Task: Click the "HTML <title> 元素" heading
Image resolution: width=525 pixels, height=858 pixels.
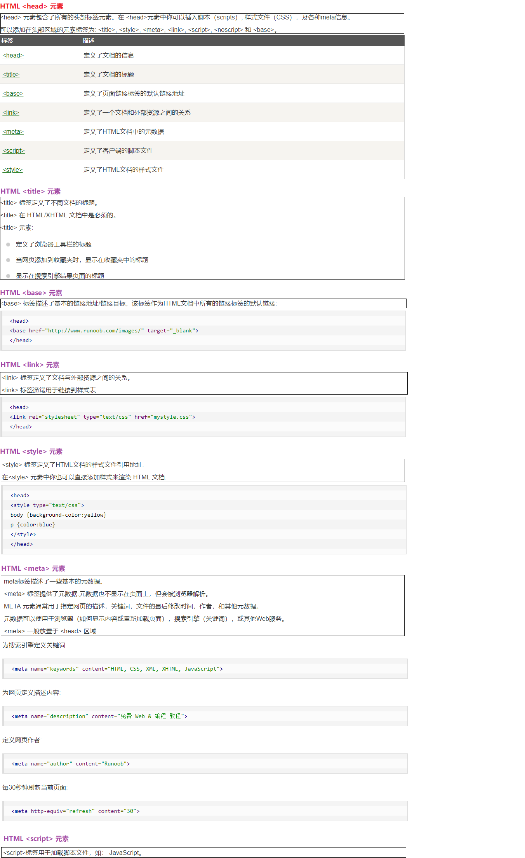Action: [31, 191]
